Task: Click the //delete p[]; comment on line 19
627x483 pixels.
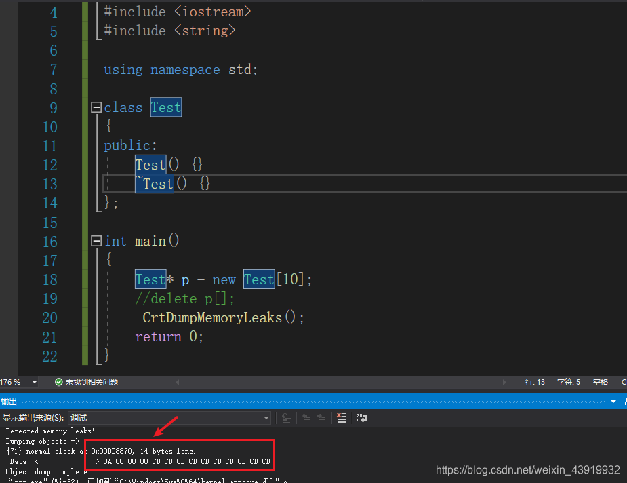Action: [x=185, y=299]
